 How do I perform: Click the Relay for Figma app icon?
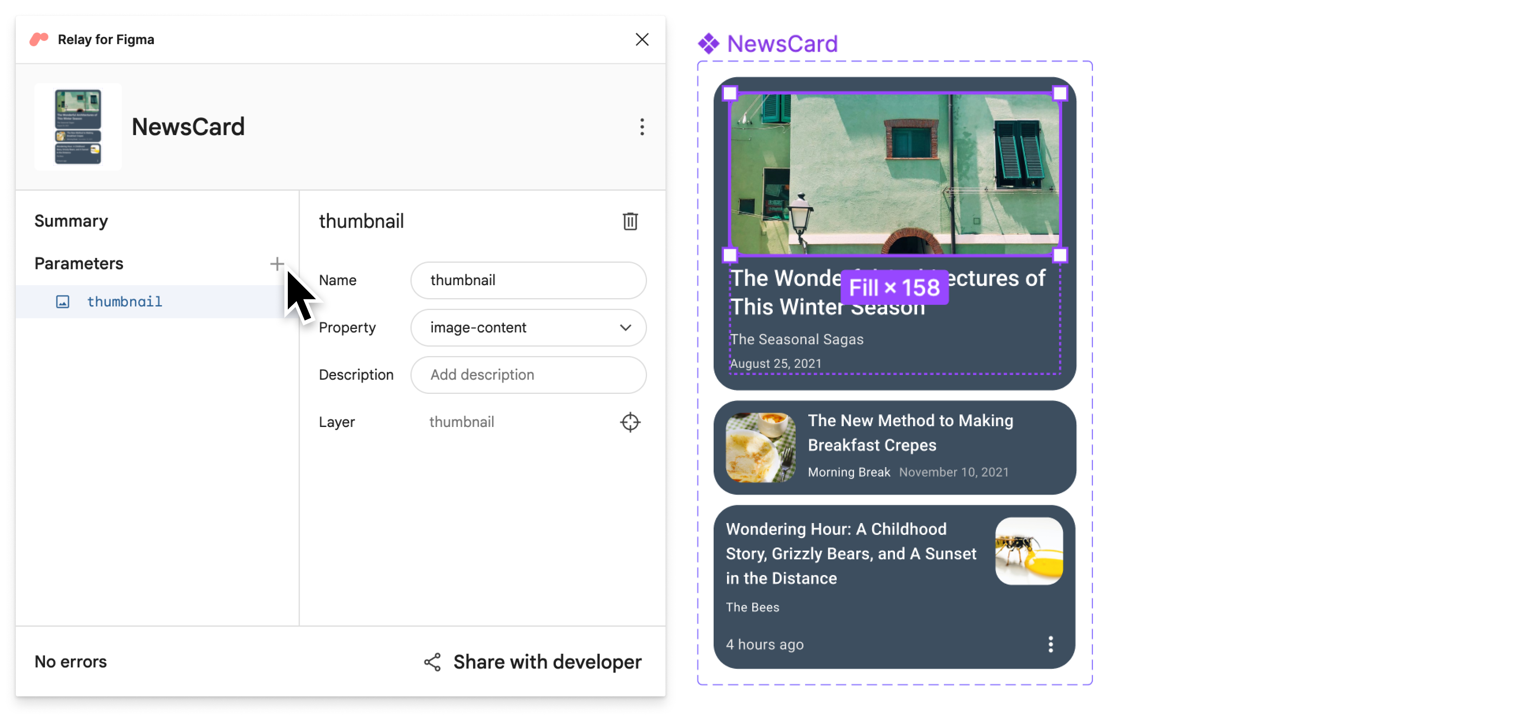click(x=39, y=39)
